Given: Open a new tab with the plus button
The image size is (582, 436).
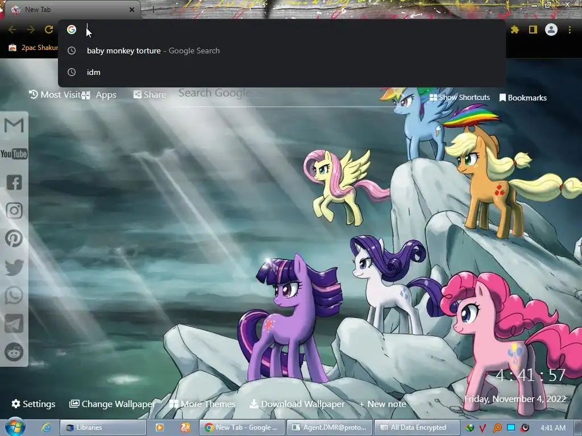Looking at the screenshot, I should click(x=153, y=10).
